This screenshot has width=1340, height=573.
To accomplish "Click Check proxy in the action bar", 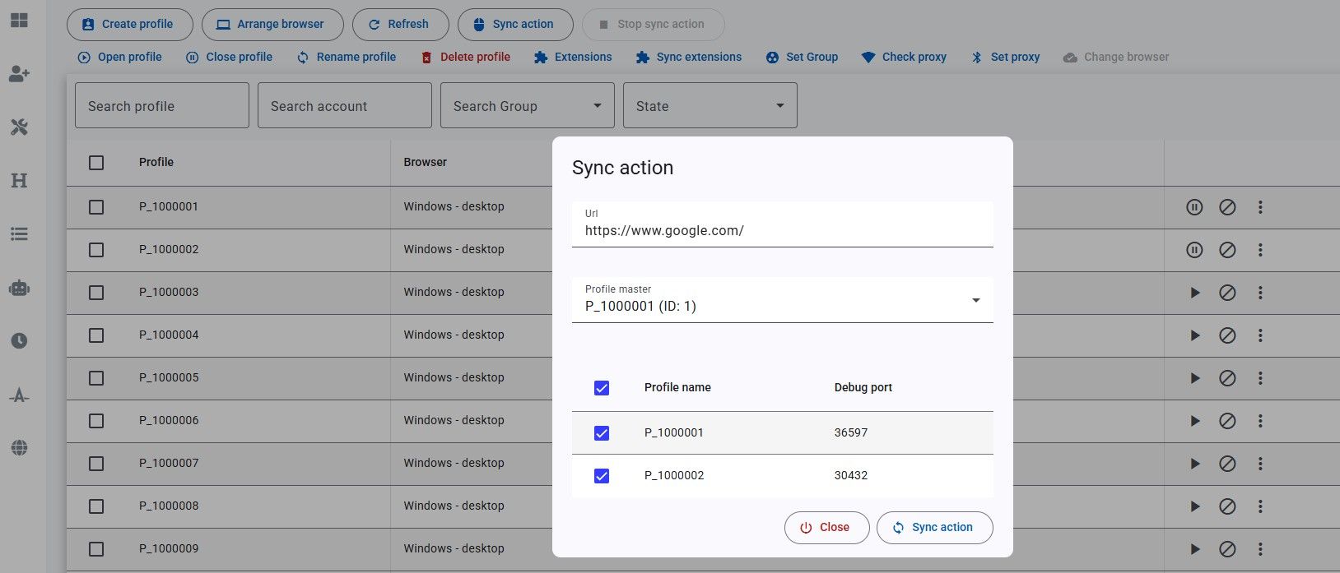I will pyautogui.click(x=904, y=57).
